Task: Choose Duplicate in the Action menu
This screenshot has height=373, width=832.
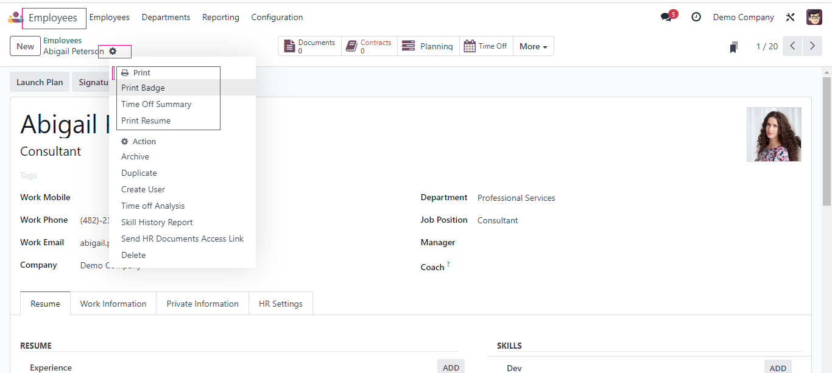Action: pyautogui.click(x=139, y=173)
